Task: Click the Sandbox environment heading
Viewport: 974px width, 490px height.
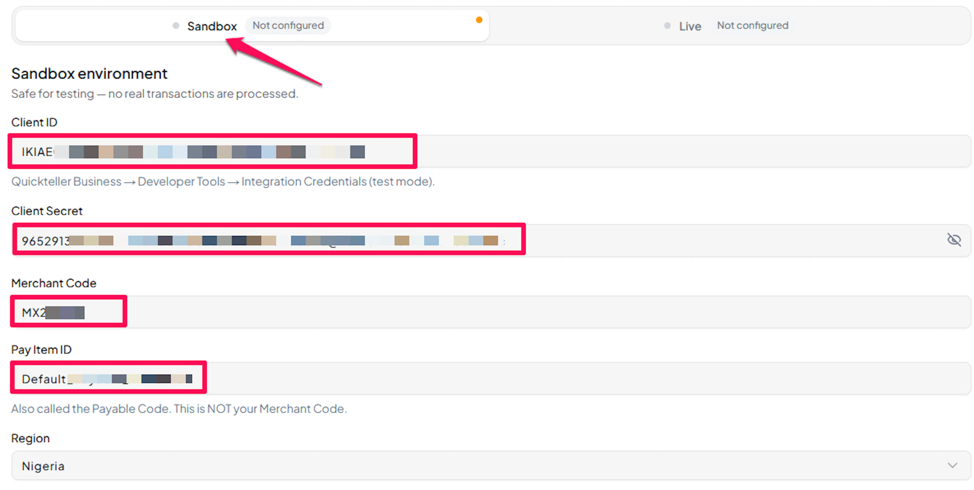Action: [x=89, y=73]
